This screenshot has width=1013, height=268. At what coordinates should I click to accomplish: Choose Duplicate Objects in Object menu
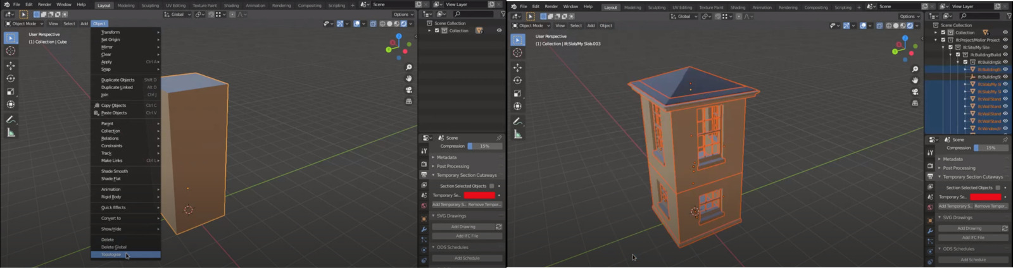(x=126, y=80)
